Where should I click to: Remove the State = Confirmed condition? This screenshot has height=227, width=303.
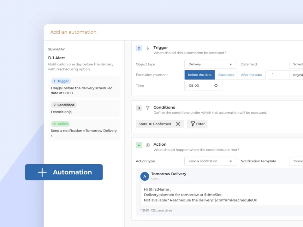pyautogui.click(x=178, y=124)
